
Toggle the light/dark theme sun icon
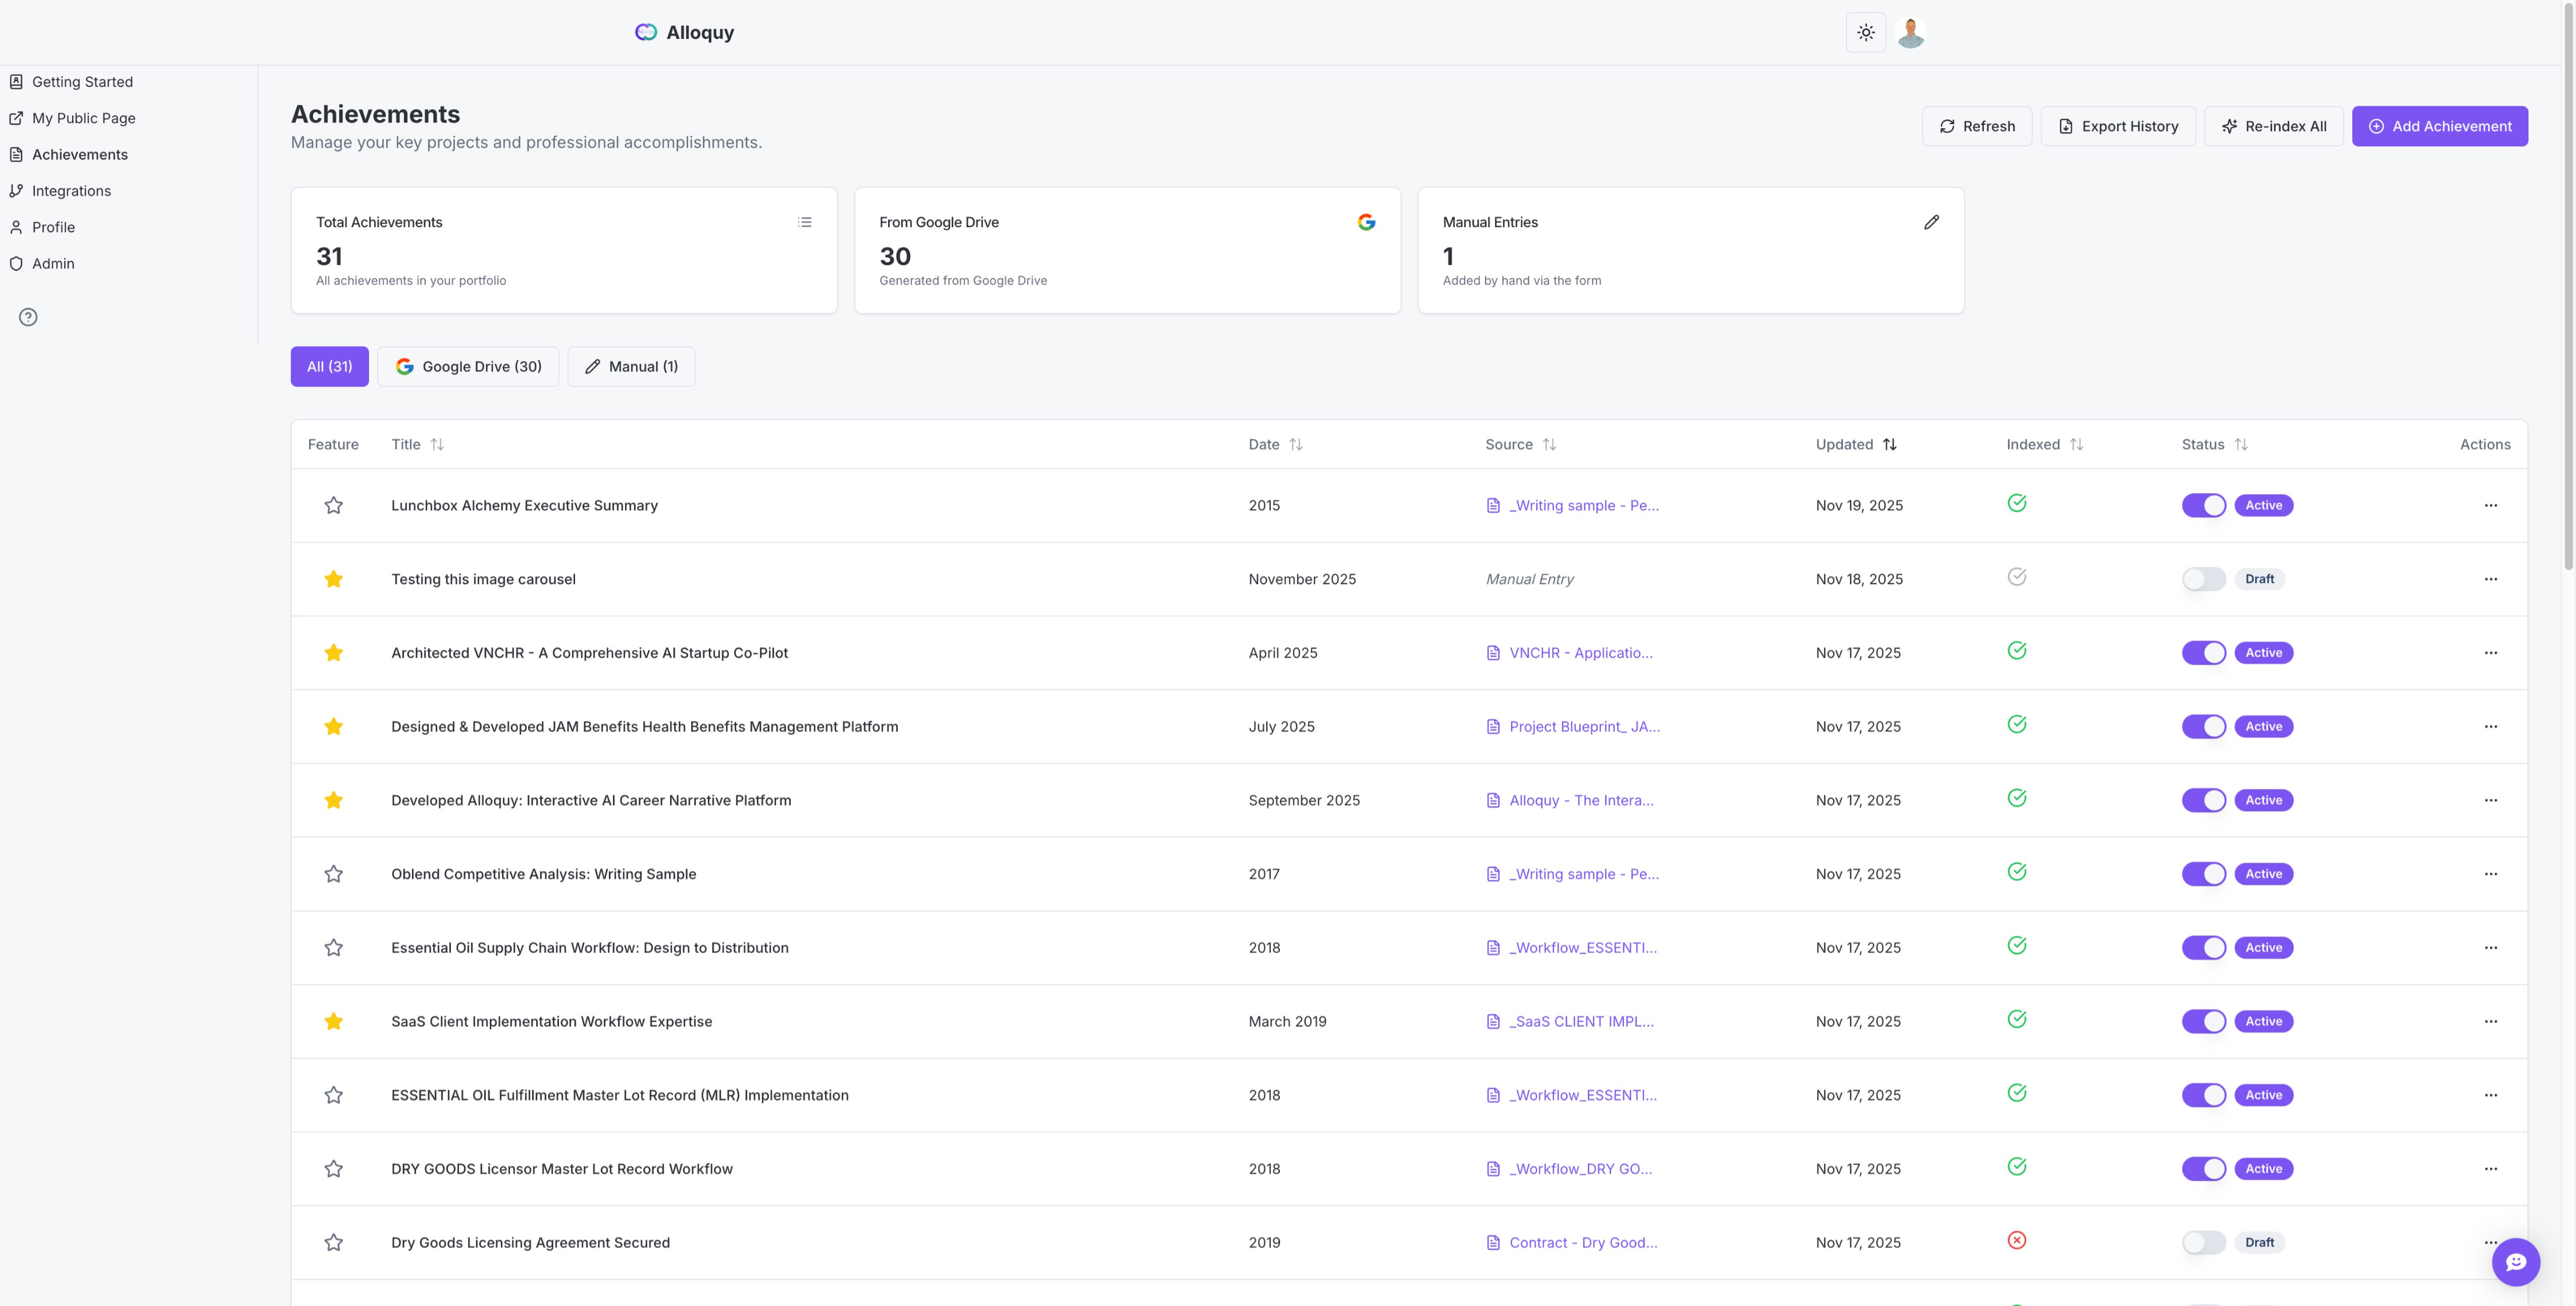(x=1865, y=32)
